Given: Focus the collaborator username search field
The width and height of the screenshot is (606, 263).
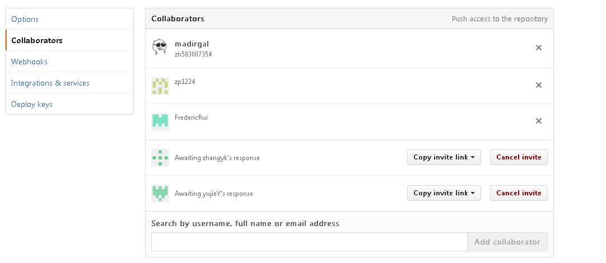Looking at the screenshot, I should (x=309, y=242).
